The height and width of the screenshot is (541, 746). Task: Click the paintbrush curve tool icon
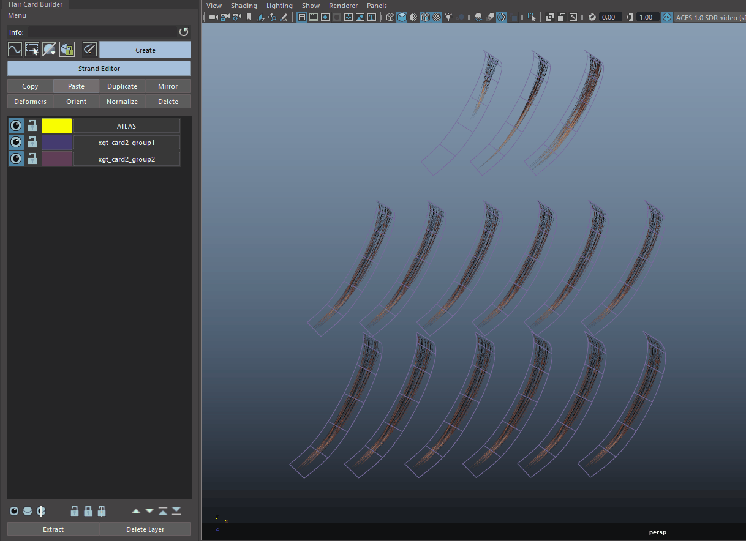click(x=89, y=50)
